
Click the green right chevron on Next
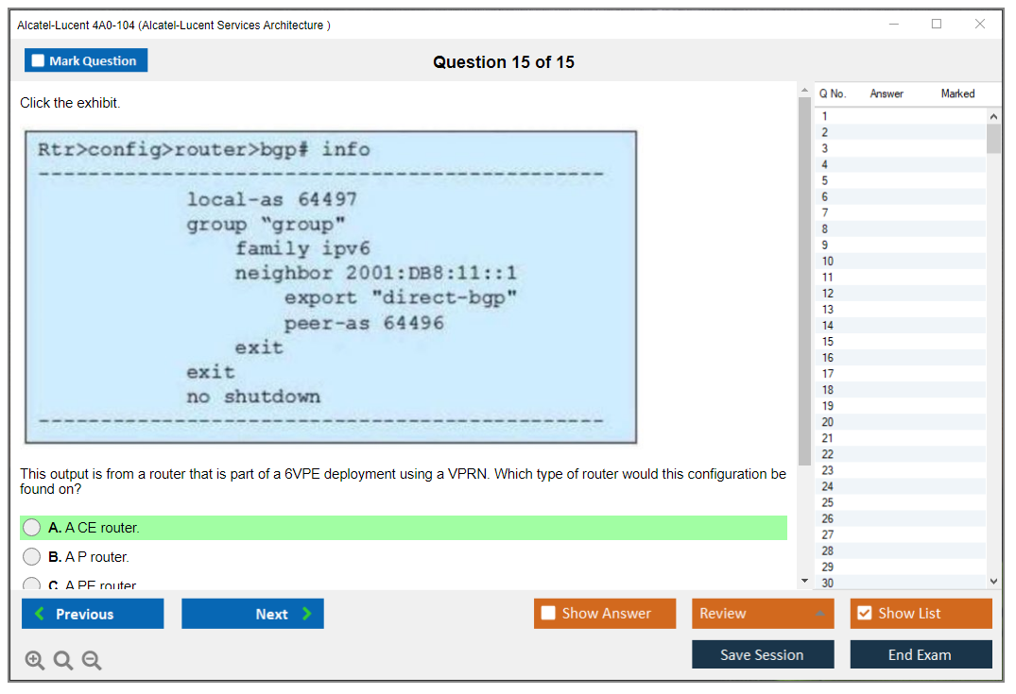306,614
